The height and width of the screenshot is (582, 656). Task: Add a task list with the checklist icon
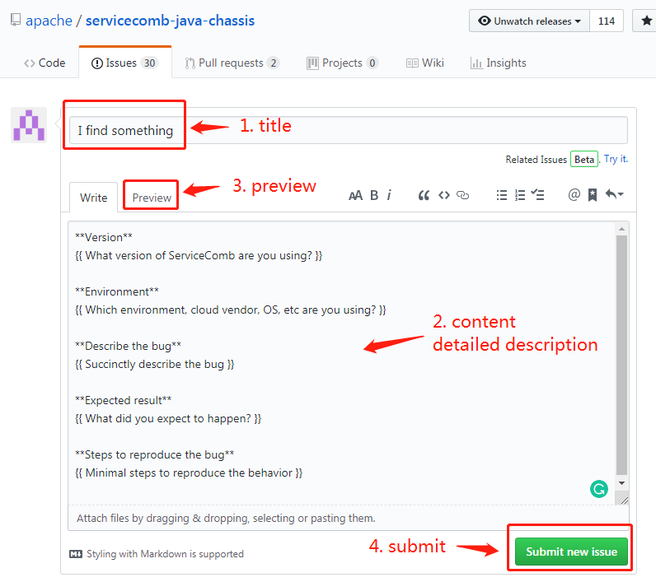point(537,195)
